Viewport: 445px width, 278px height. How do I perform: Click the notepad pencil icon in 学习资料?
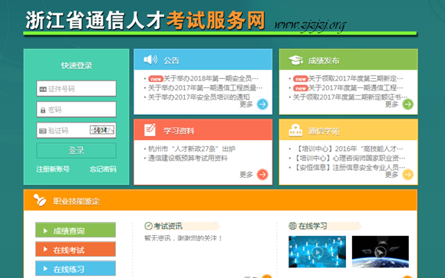point(150,130)
